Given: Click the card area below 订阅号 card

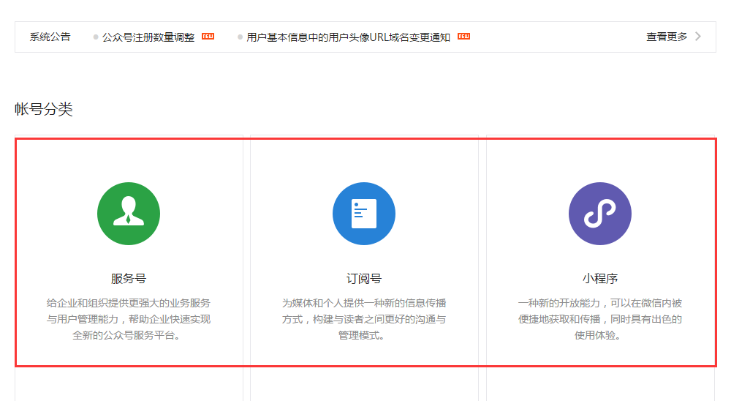Looking at the screenshot, I should (365, 384).
